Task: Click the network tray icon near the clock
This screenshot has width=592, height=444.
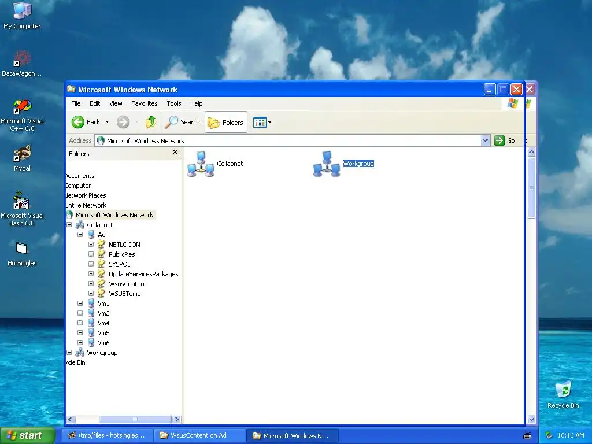Action: (x=549, y=435)
